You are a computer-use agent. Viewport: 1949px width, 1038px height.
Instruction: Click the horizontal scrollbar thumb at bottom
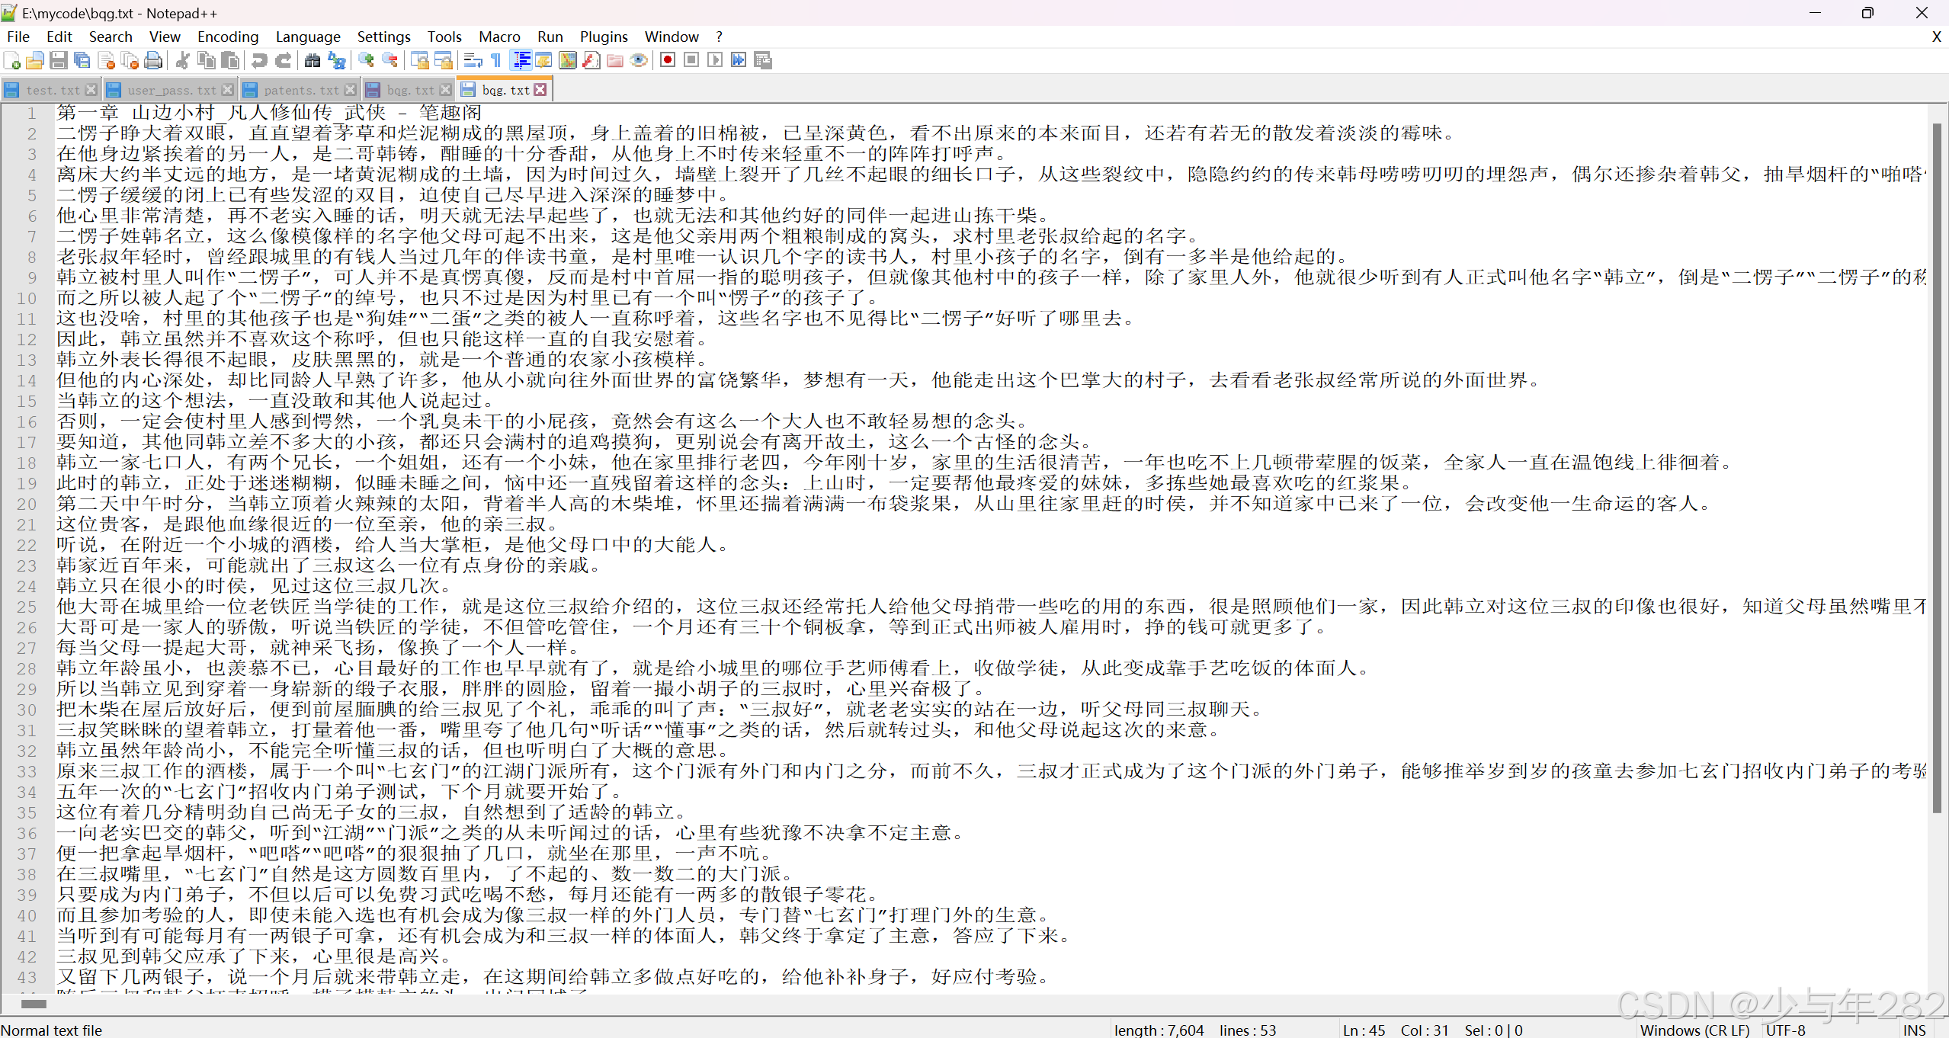coord(34,1004)
